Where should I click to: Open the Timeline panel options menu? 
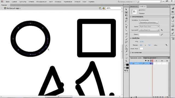click(x=168, y=58)
